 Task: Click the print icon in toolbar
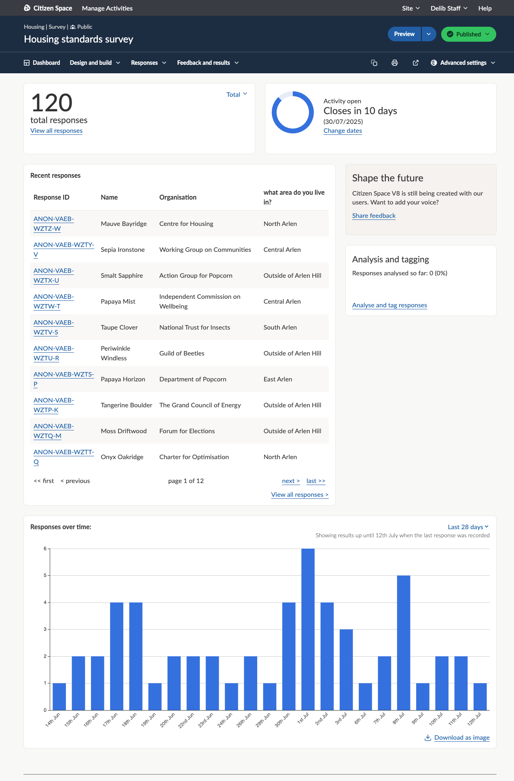[x=395, y=63]
